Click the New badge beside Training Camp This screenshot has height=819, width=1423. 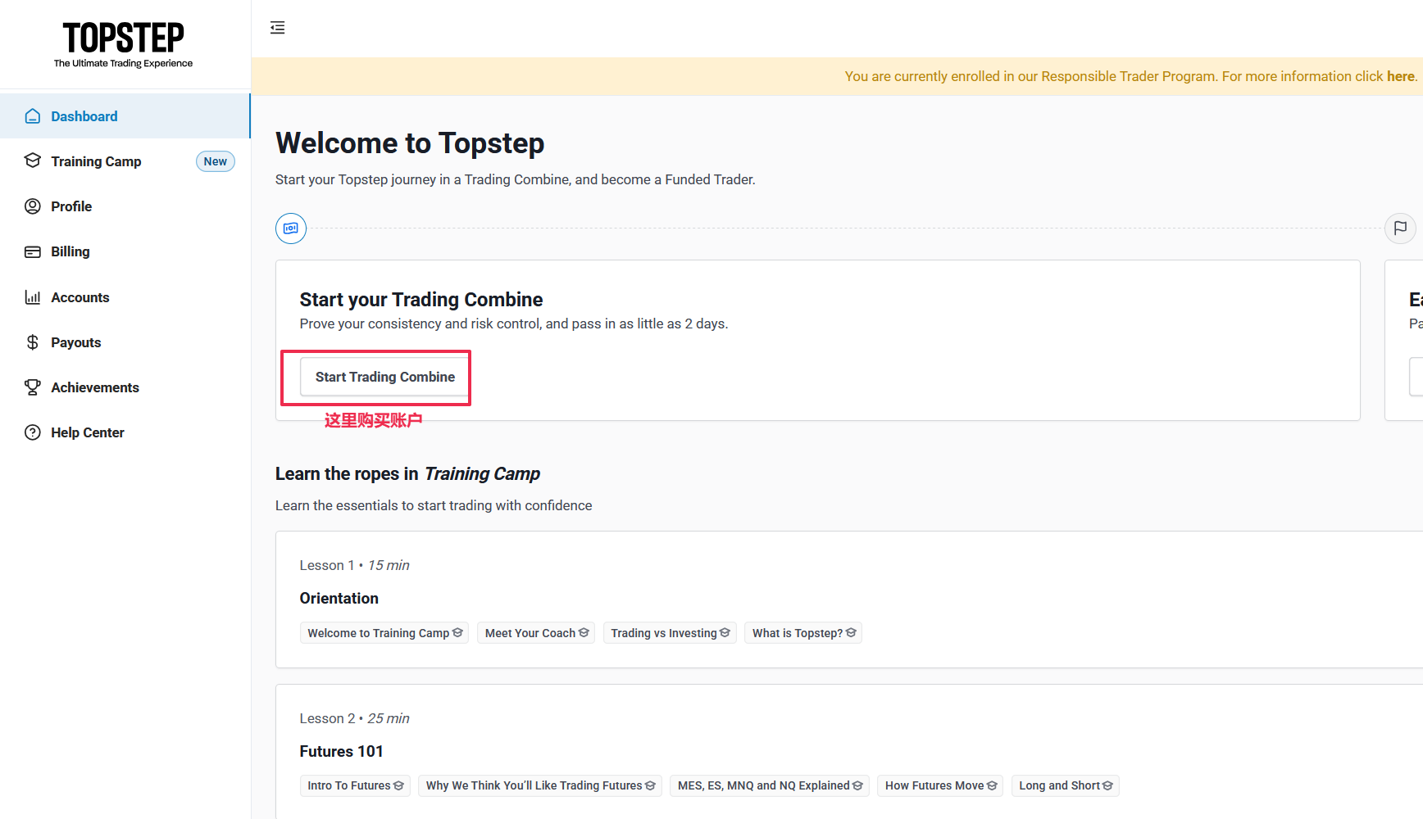tap(216, 161)
